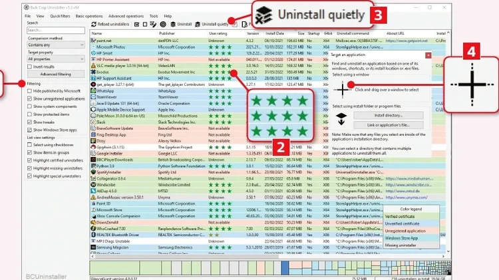
Task: Open the getpaint.net About URL link
Action: [407, 41]
